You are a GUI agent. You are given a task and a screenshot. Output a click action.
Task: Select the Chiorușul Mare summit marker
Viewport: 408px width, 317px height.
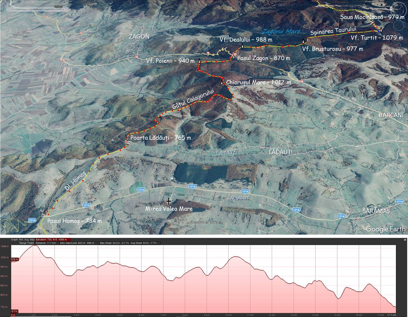coord(222,82)
